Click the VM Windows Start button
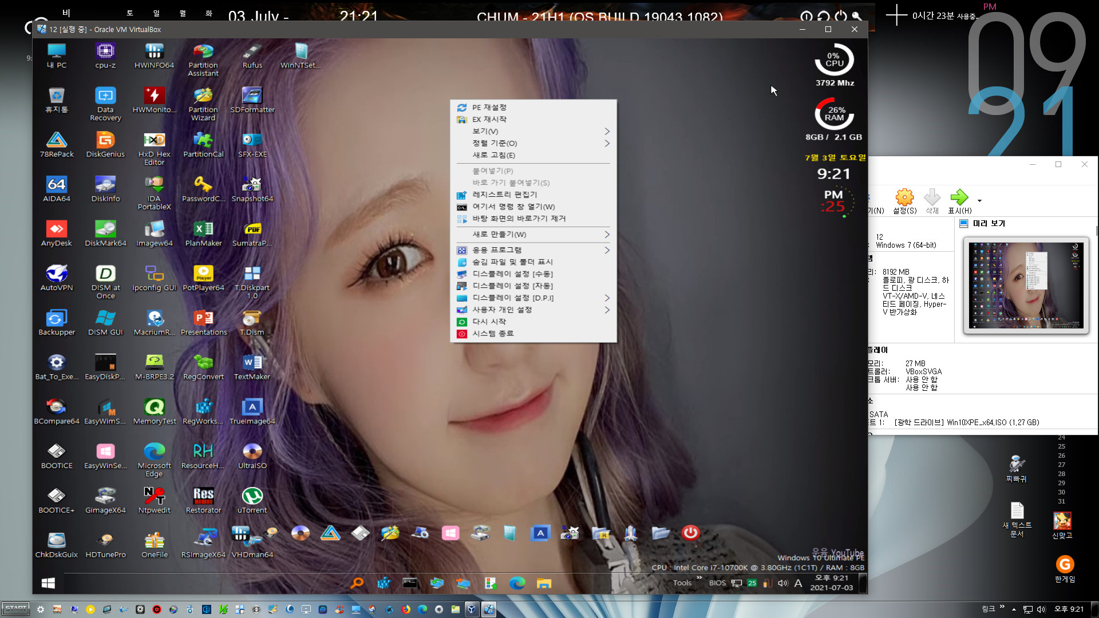This screenshot has width=1099, height=618. pyautogui.click(x=48, y=583)
